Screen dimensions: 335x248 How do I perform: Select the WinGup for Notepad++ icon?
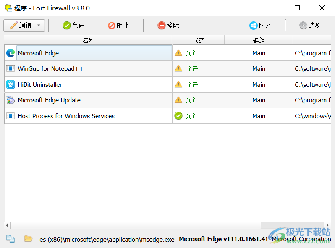point(10,68)
